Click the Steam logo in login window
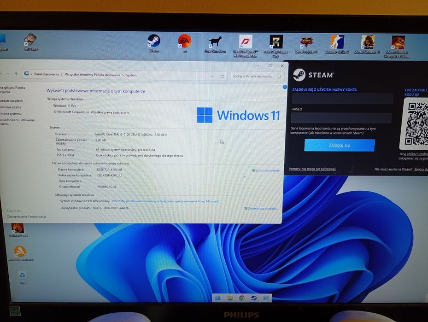Viewport: 428px width, 322px height. [x=299, y=75]
